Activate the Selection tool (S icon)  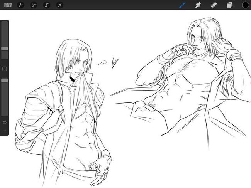coord(47,5)
